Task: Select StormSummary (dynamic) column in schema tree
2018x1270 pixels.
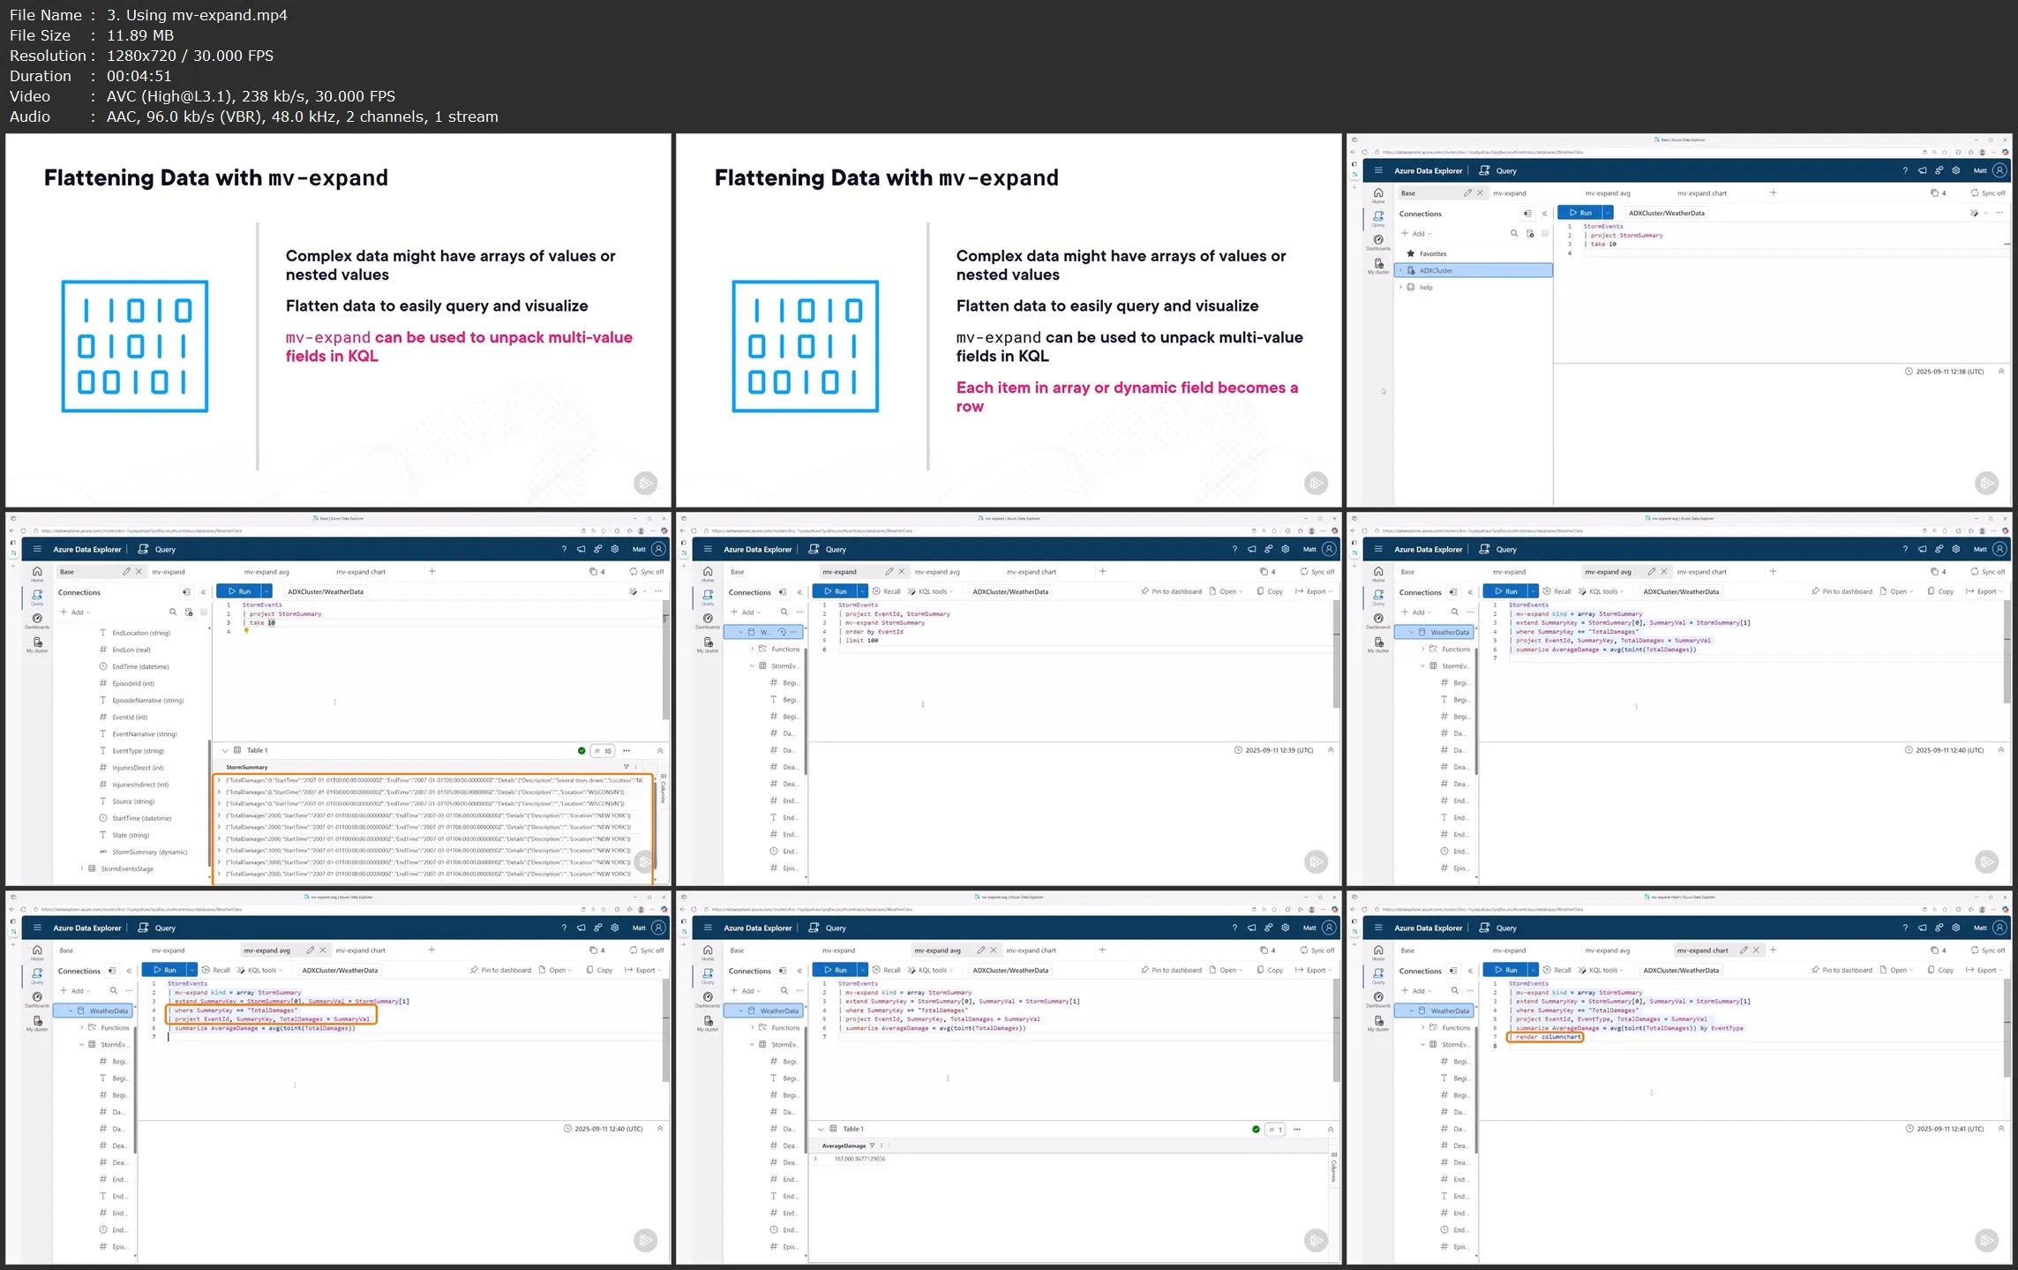Action: coord(149,852)
